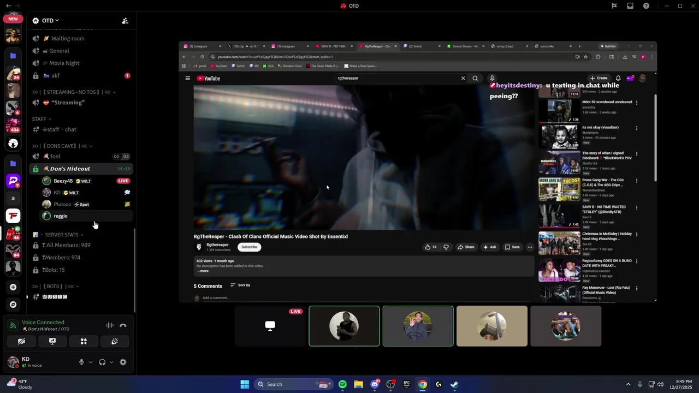
Task: Collapse the DONS CAVE category
Action: tap(62, 146)
